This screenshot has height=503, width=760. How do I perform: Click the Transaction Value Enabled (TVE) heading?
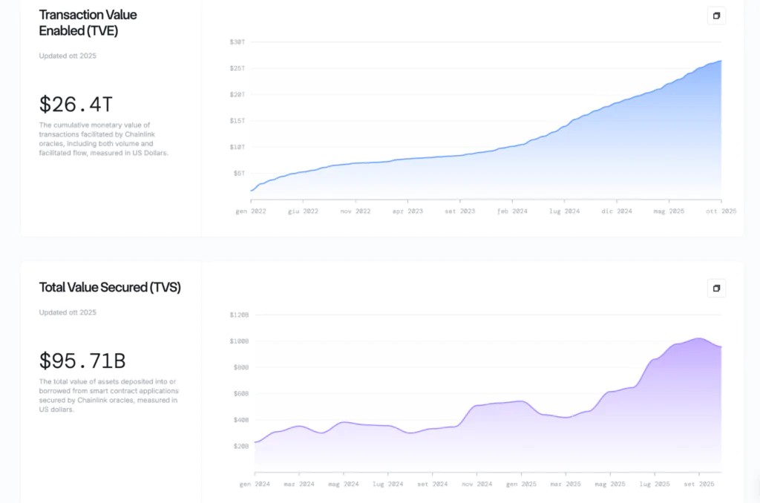tap(88, 23)
